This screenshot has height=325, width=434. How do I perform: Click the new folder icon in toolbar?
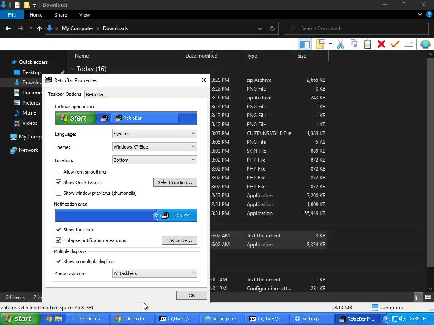pyautogui.click(x=320, y=44)
